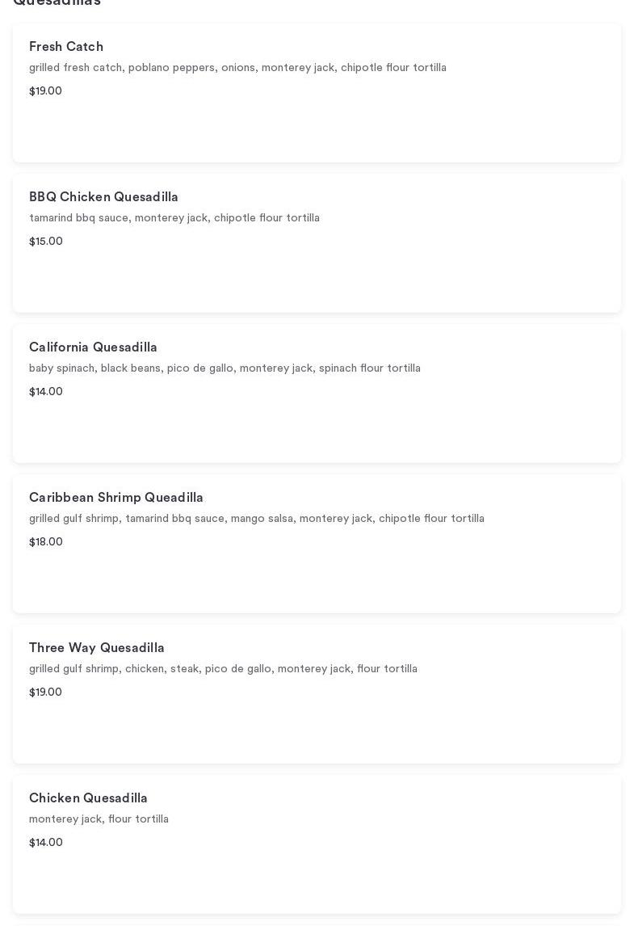Click the Fresh Catch $19.00 price
Screen dimensions: 634x926
coord(45,91)
